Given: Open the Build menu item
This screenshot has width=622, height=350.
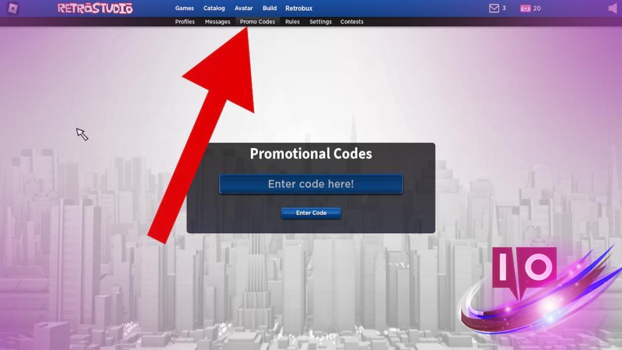Looking at the screenshot, I should click(x=269, y=8).
